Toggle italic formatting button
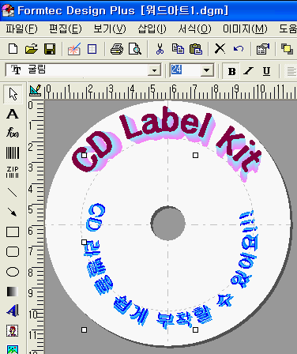 coord(248,71)
